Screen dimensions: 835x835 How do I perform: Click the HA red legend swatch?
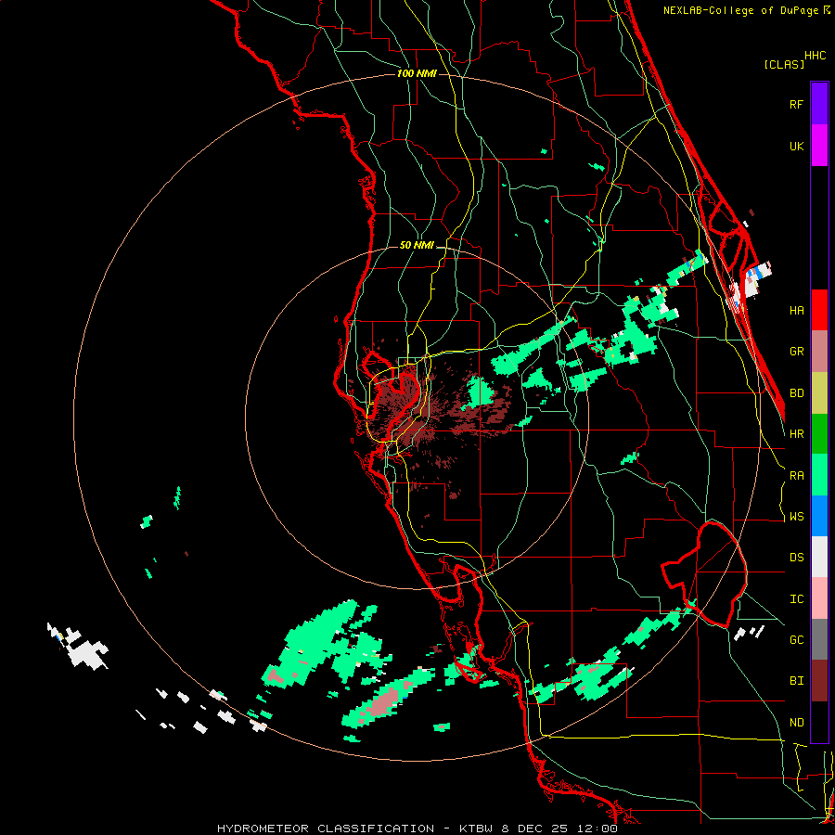(819, 310)
